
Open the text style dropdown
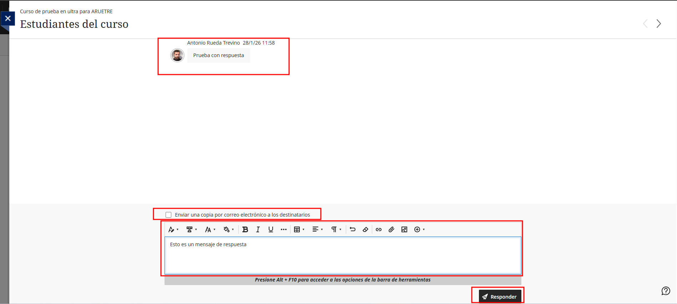pos(173,229)
